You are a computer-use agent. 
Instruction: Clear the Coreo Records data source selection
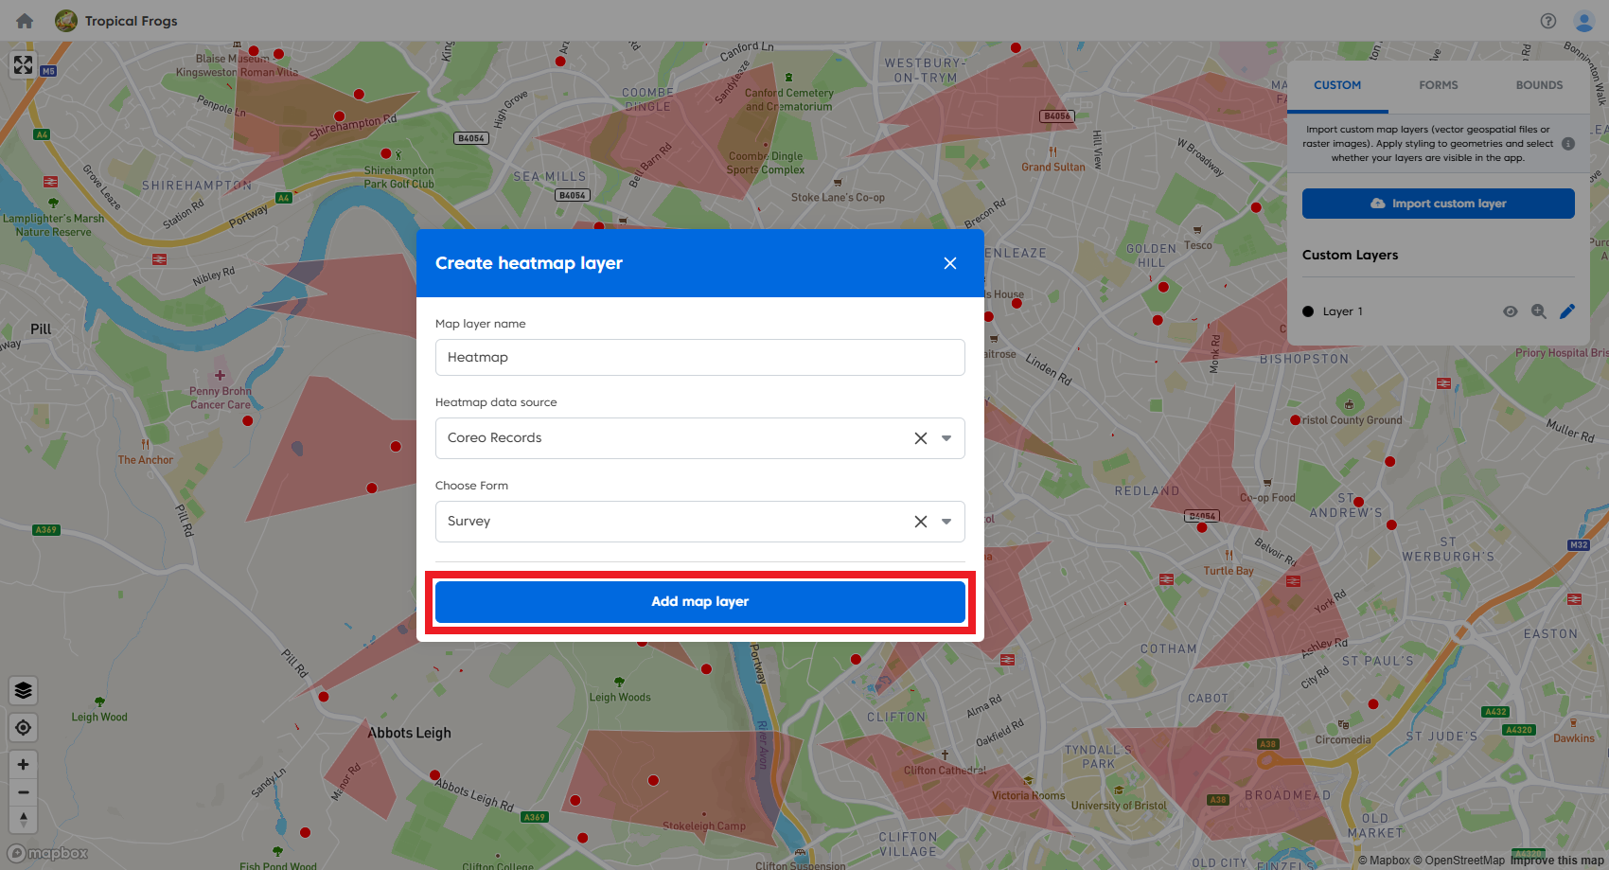pyautogui.click(x=920, y=438)
